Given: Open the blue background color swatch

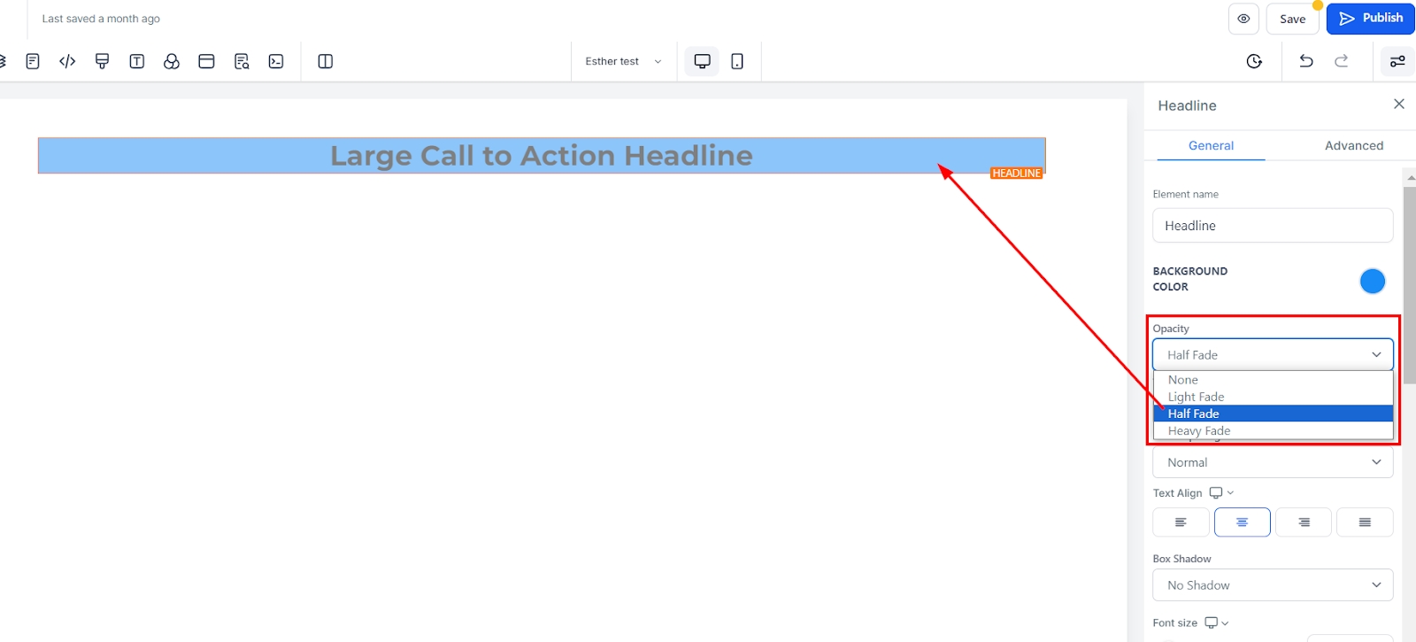Looking at the screenshot, I should (1372, 281).
